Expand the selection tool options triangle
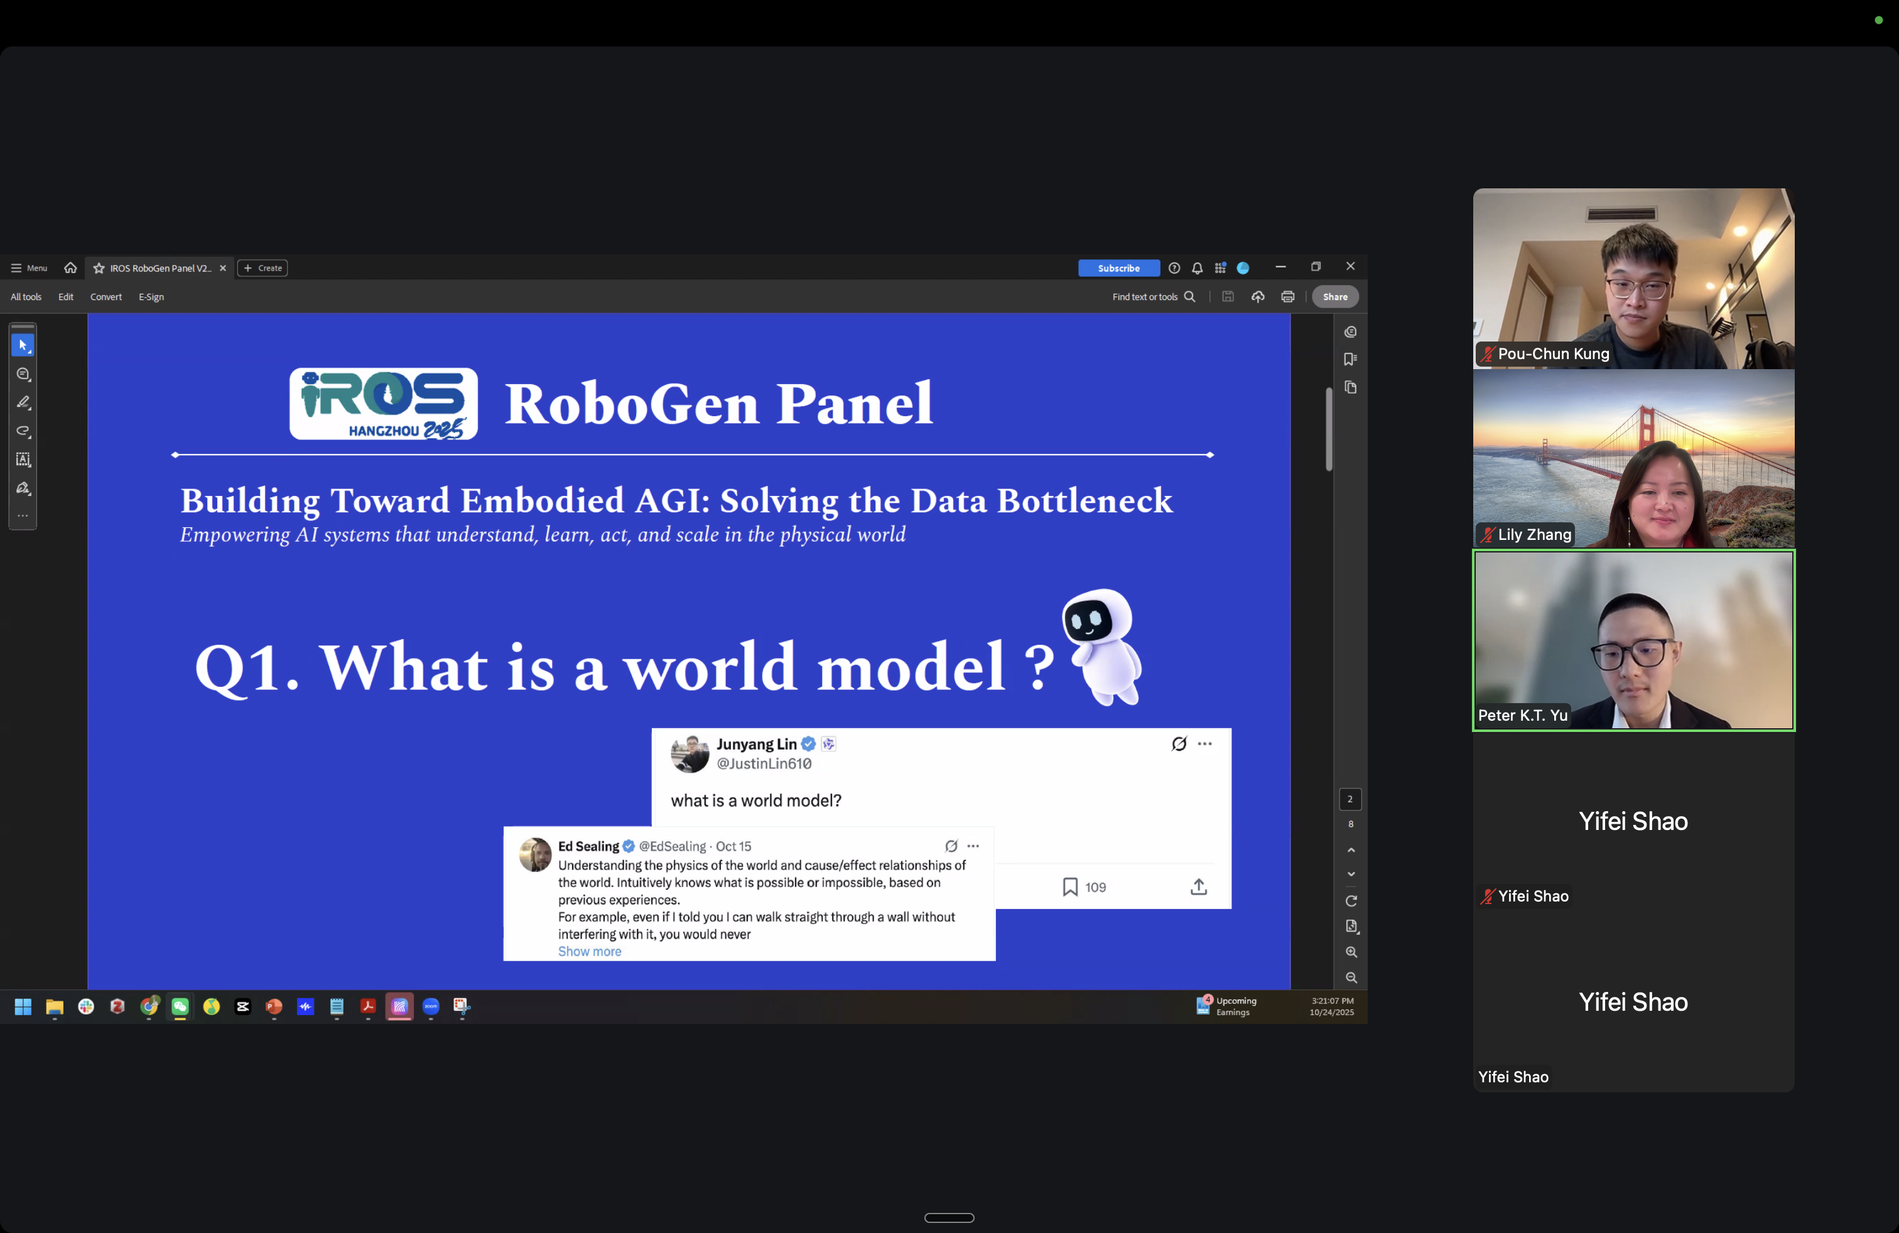This screenshot has width=1899, height=1233. (30, 352)
